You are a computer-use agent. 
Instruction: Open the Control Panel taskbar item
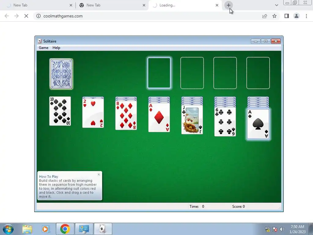84,229
